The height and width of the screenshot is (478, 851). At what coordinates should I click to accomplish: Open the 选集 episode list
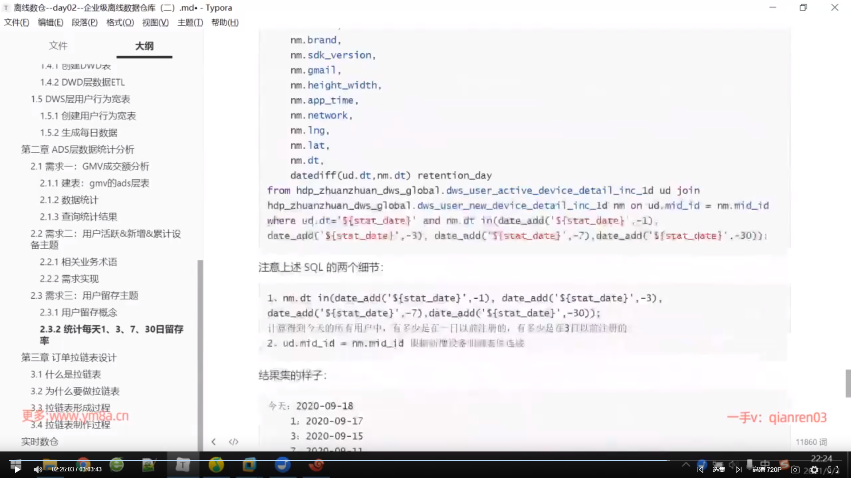click(718, 470)
